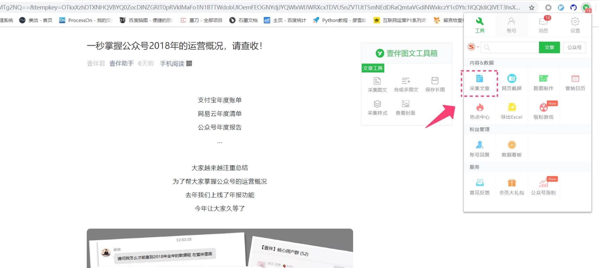
Task: Open the 数据看板 dashboard
Action: [x=511, y=149]
